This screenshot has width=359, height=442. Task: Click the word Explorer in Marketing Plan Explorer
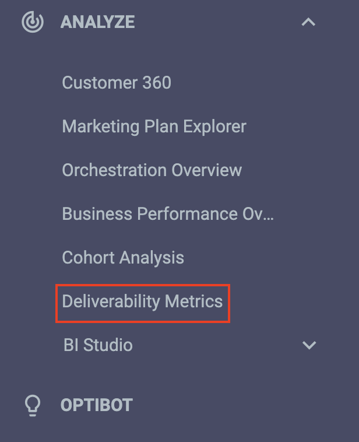[215, 127]
